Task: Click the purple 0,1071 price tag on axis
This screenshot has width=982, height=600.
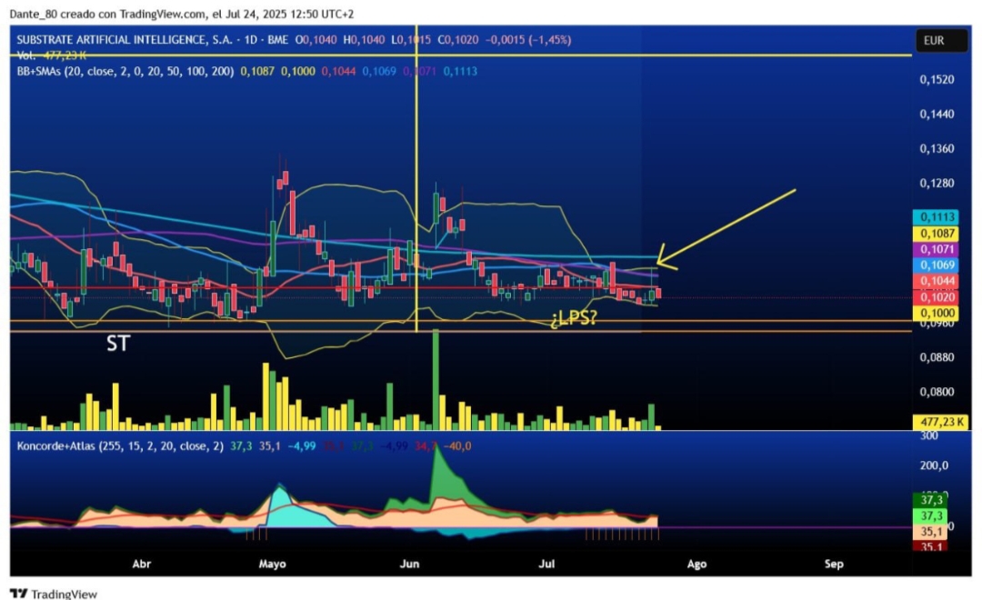Action: (936, 249)
